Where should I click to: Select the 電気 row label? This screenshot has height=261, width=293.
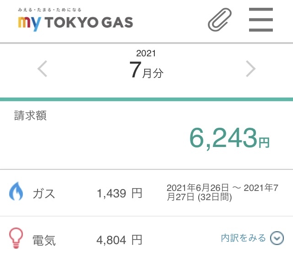[x=44, y=240]
